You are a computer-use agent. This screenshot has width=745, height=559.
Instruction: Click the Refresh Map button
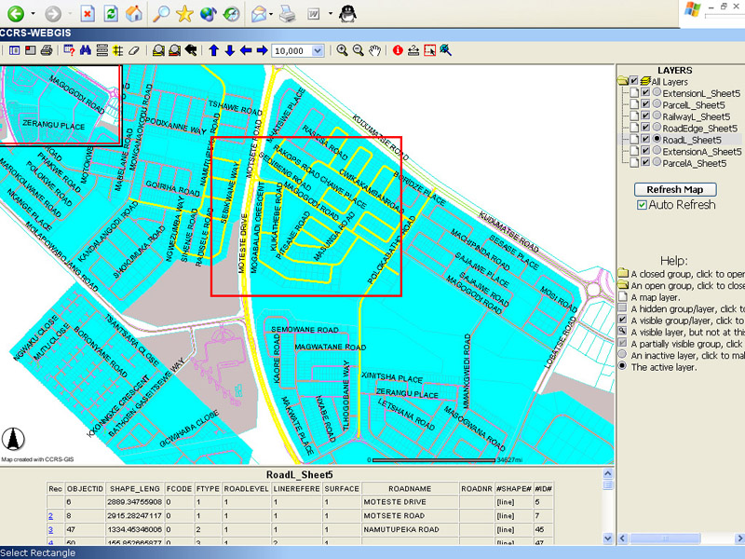click(674, 189)
